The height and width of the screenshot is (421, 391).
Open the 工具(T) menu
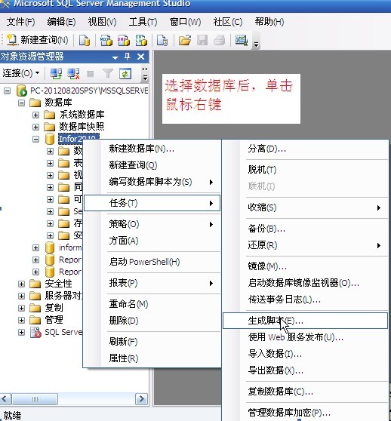pos(143,22)
